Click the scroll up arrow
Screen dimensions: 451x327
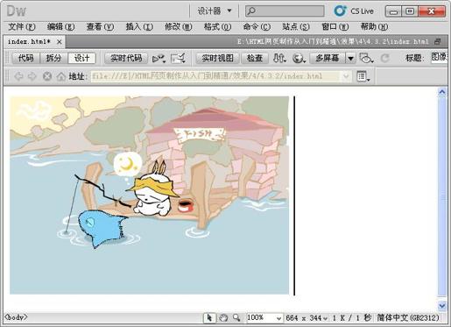point(442,92)
